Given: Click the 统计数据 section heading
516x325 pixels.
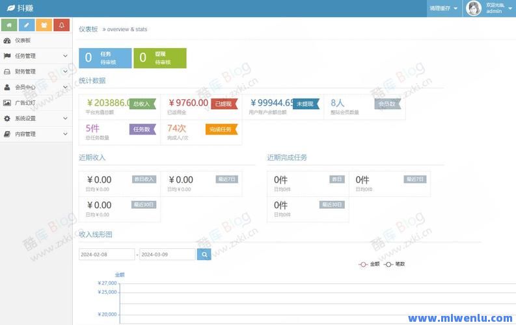Looking at the screenshot, I should [x=92, y=81].
